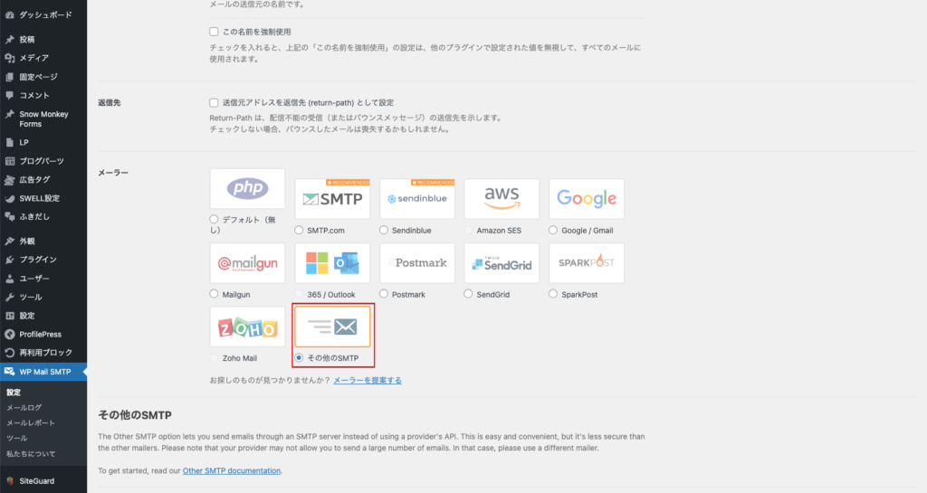Viewport: 927px width, 493px height.
Task: Click the WP Mail SMTP envelope icon
Action: tap(9, 372)
